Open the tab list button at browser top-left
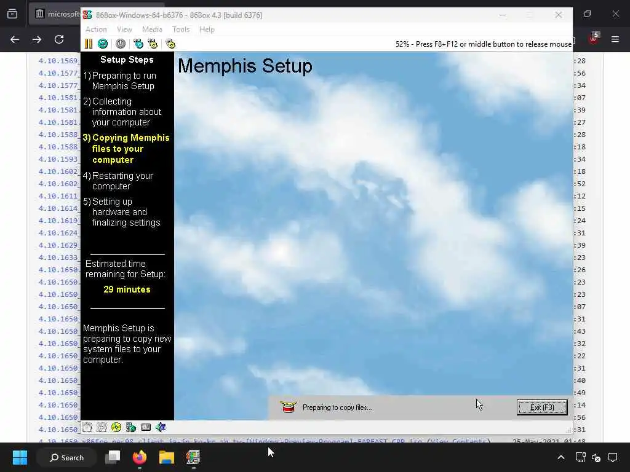This screenshot has width=630, height=472. pos(12,14)
